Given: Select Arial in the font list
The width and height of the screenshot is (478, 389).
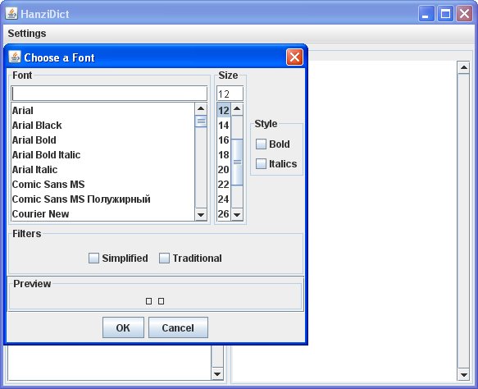Looking at the screenshot, I should point(102,111).
